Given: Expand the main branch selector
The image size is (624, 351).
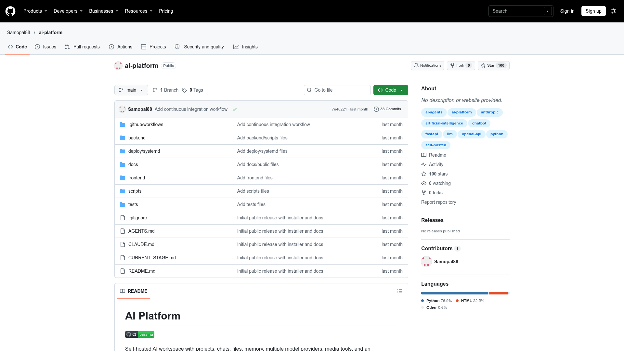Looking at the screenshot, I should tap(131, 90).
